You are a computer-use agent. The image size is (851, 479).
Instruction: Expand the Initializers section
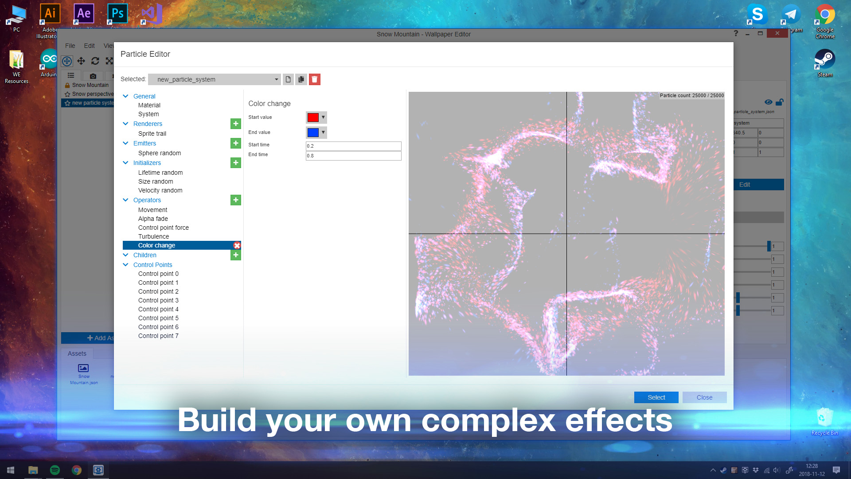[x=126, y=163]
